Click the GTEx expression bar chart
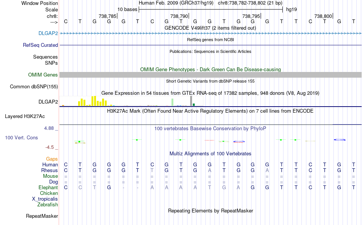Screen dimensions: 362x225 click(131, 101)
